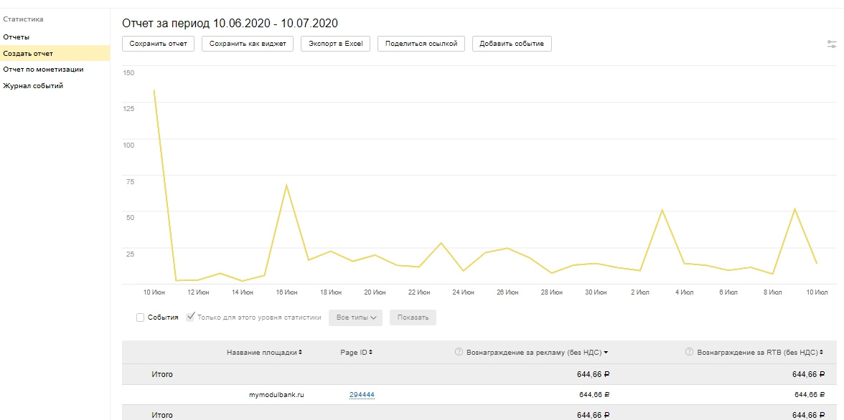The height and width of the screenshot is (420, 844).
Task: Click the Статистика sidebar heading
Action: coord(23,19)
